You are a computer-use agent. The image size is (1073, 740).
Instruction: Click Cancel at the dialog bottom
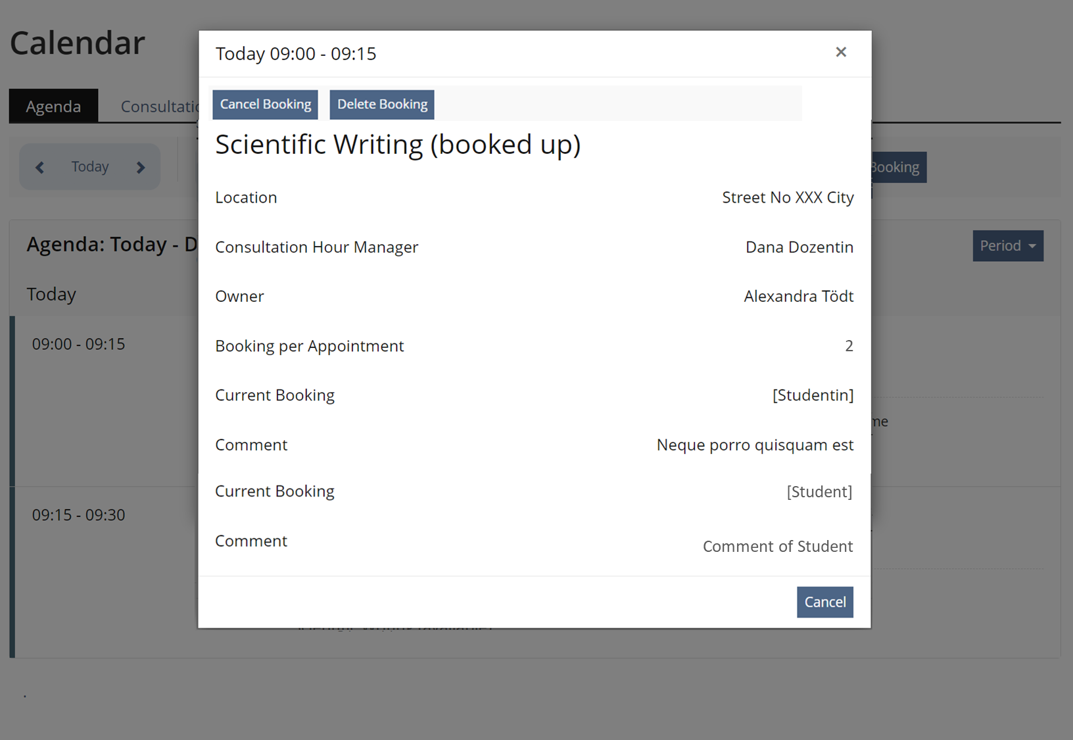[824, 602]
